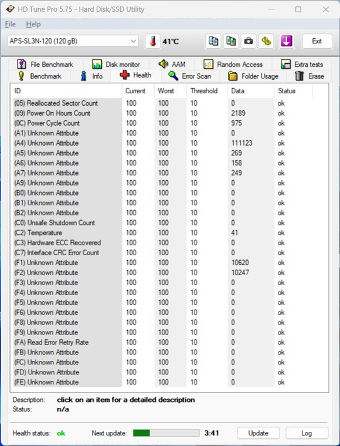Click the Log button
Image resolution: width=340 pixels, height=446 pixels.
point(307,433)
